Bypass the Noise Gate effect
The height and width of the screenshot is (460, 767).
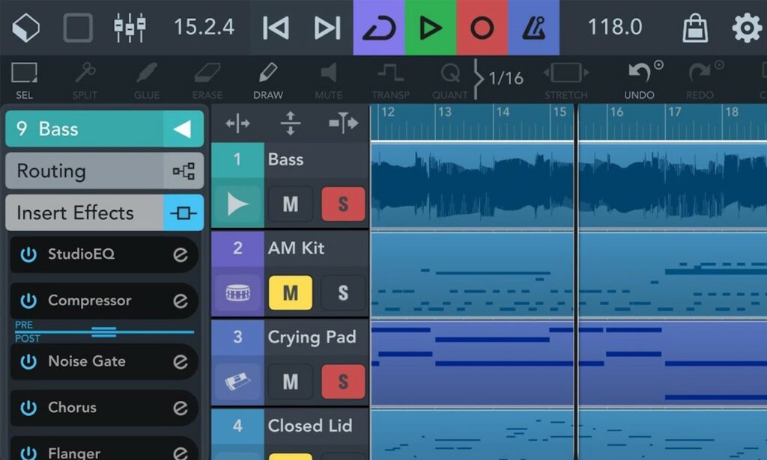click(28, 361)
